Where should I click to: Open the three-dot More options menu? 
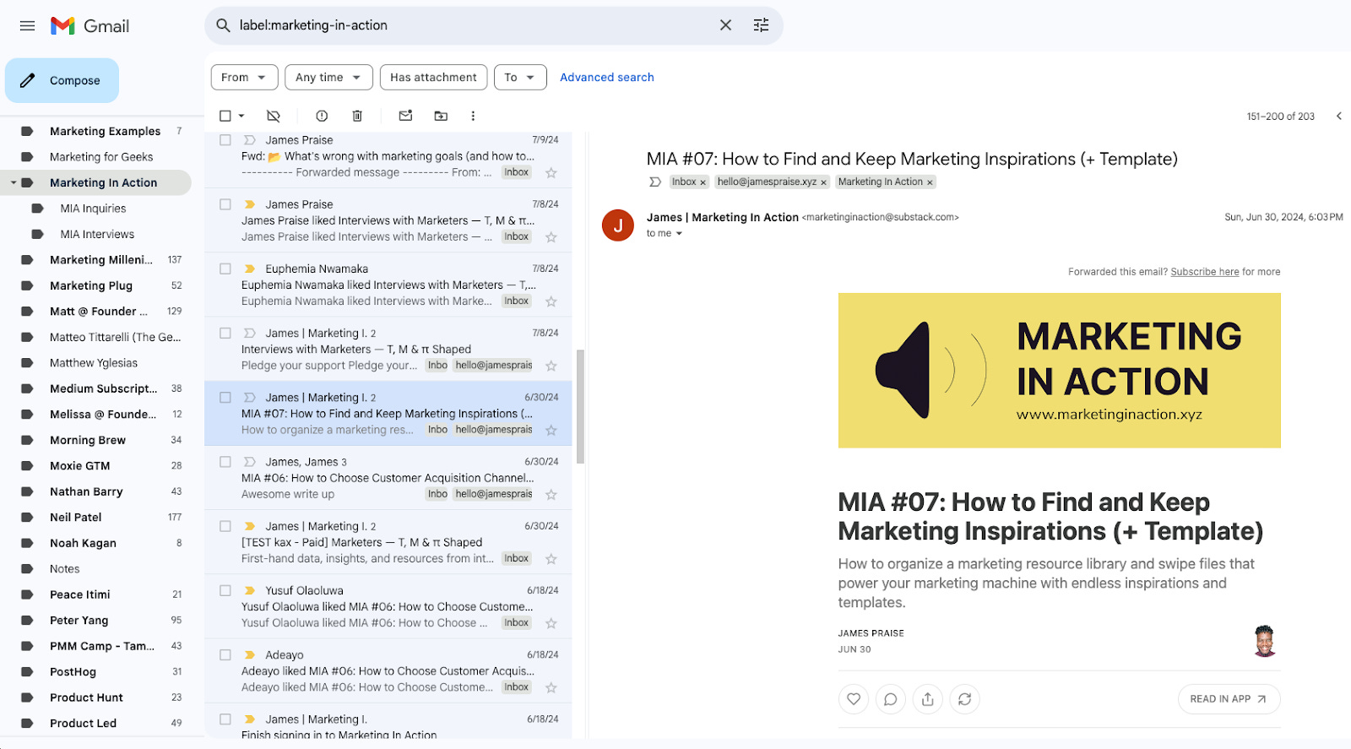(473, 116)
